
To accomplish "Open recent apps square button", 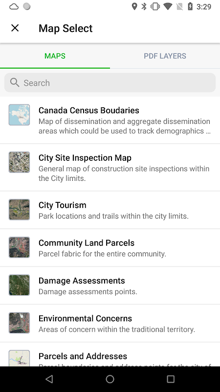I will (171, 379).
